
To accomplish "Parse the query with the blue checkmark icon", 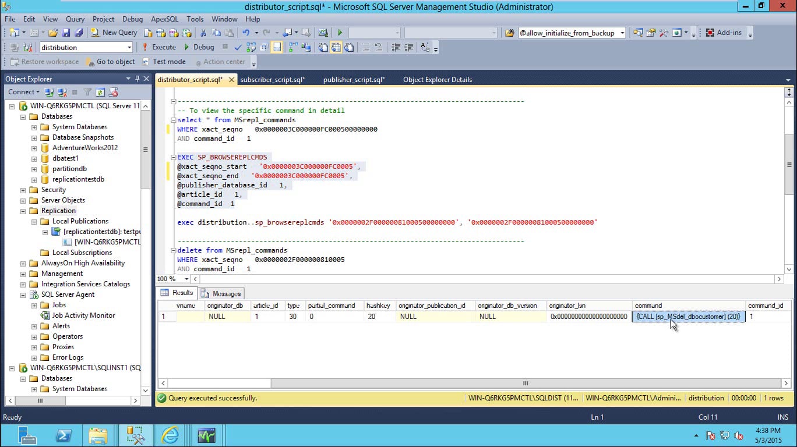I will pos(238,47).
